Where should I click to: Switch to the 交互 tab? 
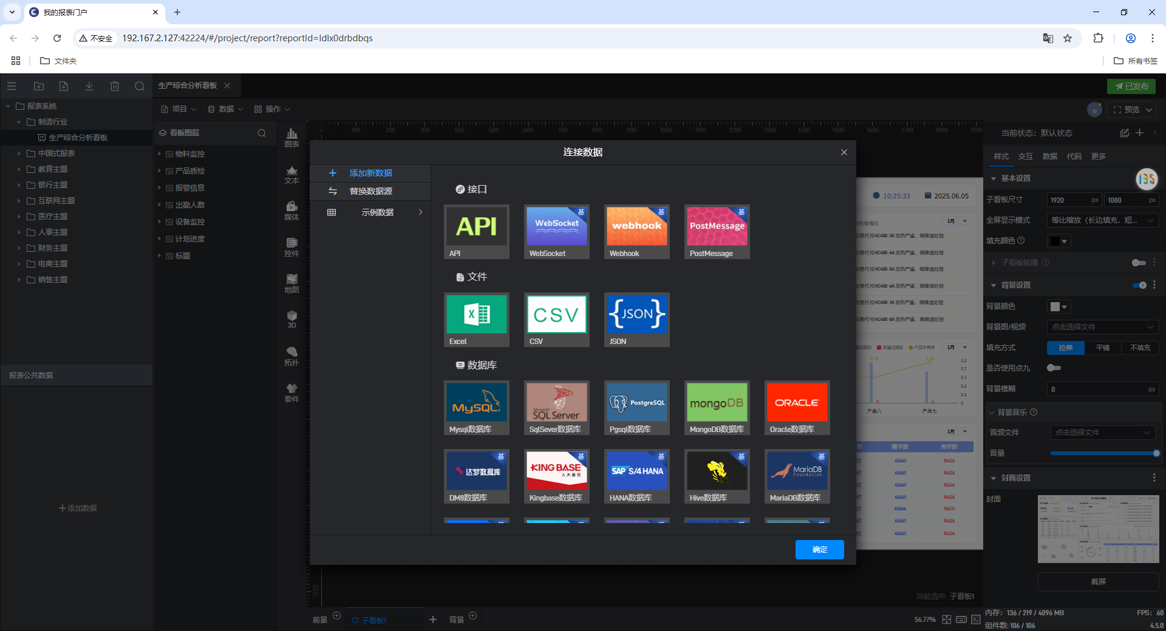(x=1026, y=157)
